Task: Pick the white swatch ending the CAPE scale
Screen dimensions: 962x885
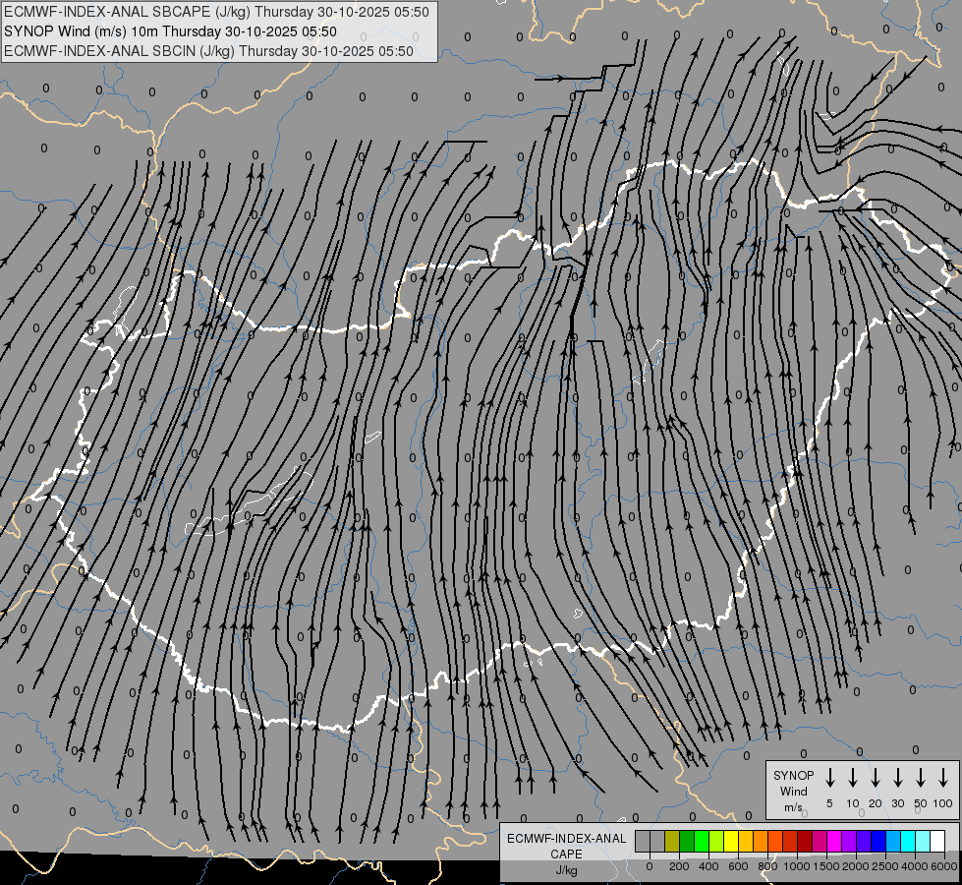Action: [937, 842]
